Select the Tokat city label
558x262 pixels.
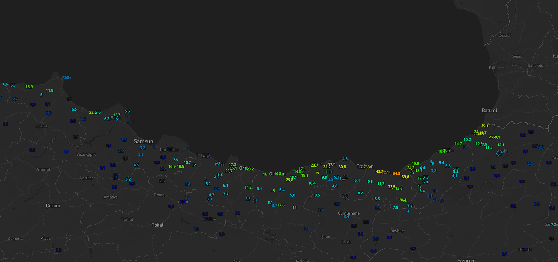[157, 225]
